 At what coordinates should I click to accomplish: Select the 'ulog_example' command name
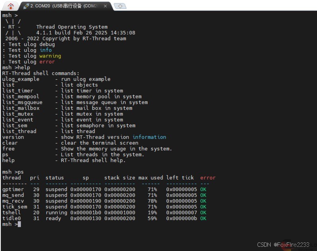(21, 79)
